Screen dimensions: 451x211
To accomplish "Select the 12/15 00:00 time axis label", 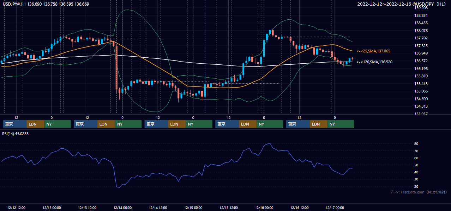I will [193, 207].
